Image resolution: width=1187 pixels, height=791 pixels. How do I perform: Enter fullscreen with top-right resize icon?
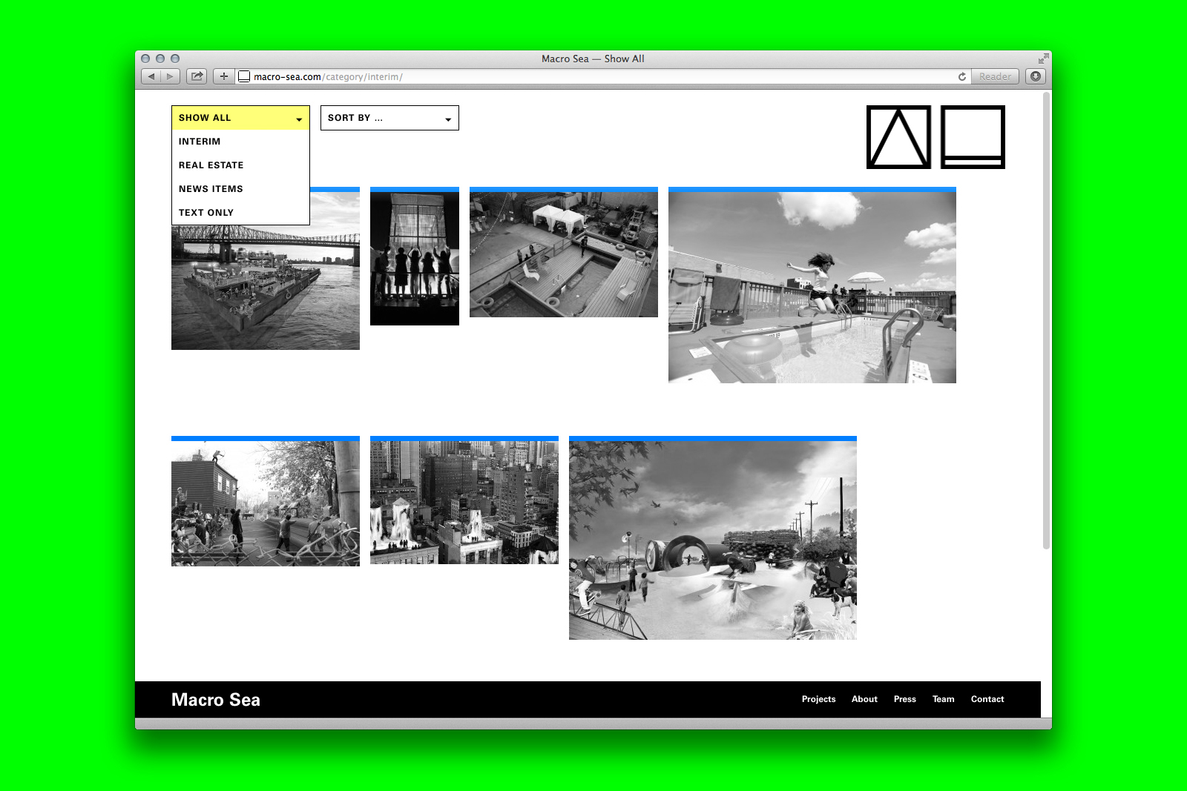1043,59
